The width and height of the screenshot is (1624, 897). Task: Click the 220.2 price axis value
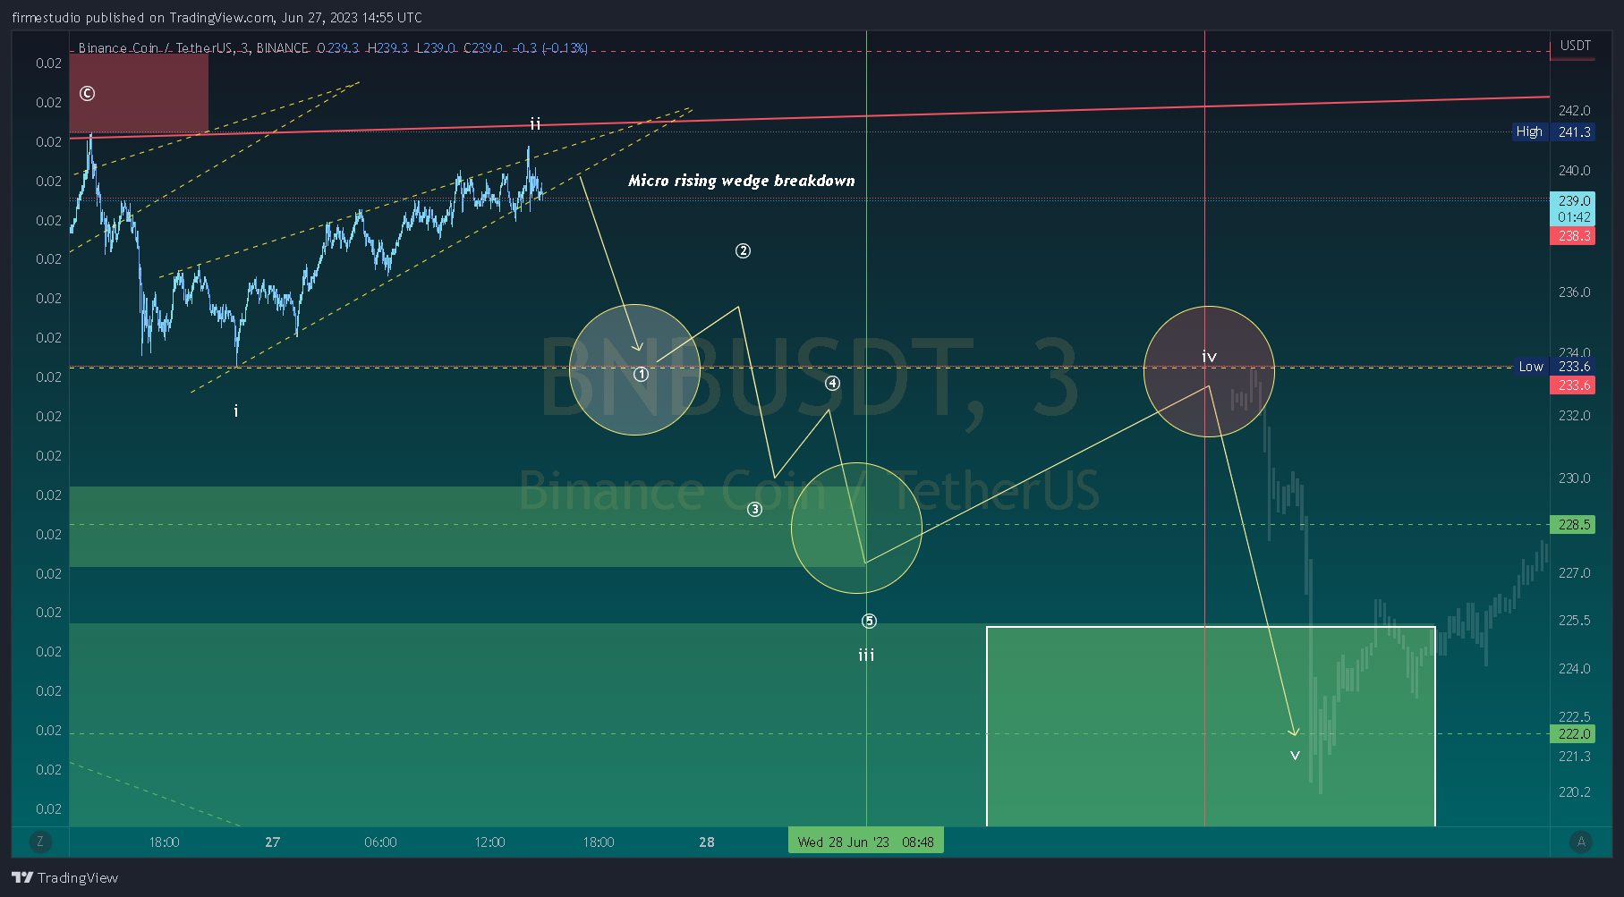1574,792
